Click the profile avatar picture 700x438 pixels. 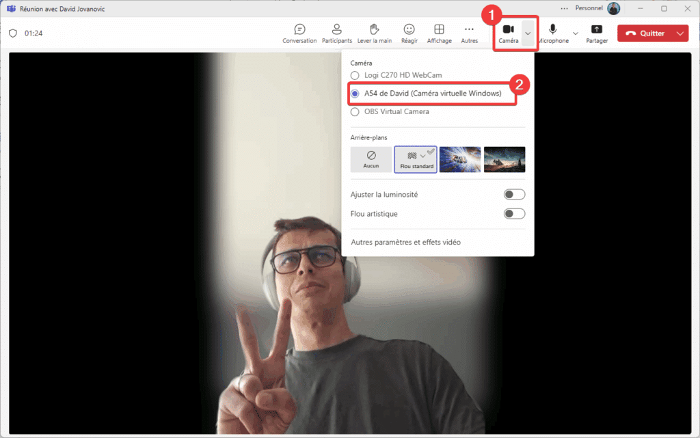point(614,8)
